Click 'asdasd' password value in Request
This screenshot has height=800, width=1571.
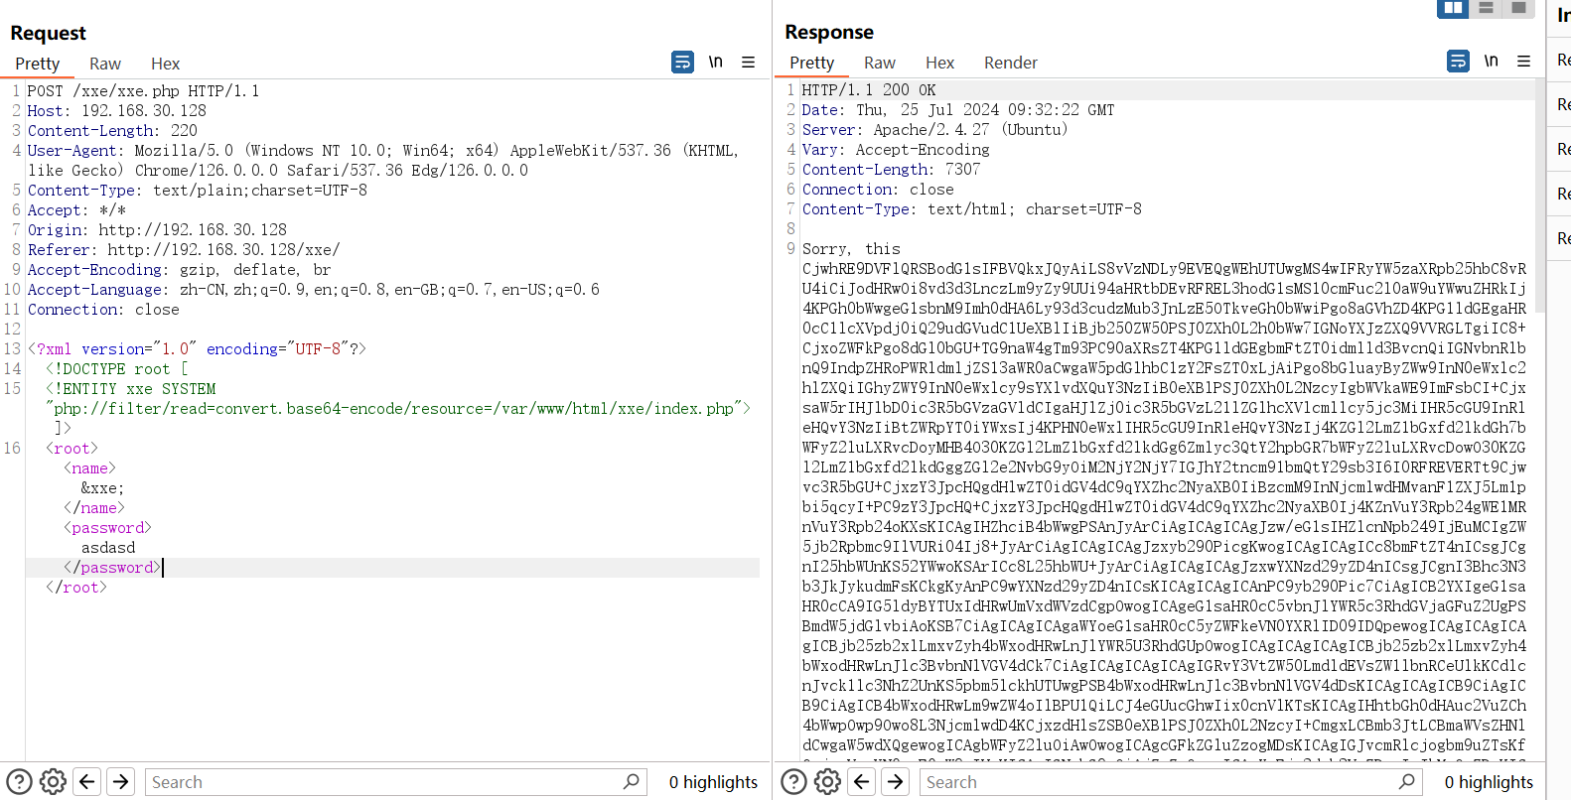(x=108, y=548)
